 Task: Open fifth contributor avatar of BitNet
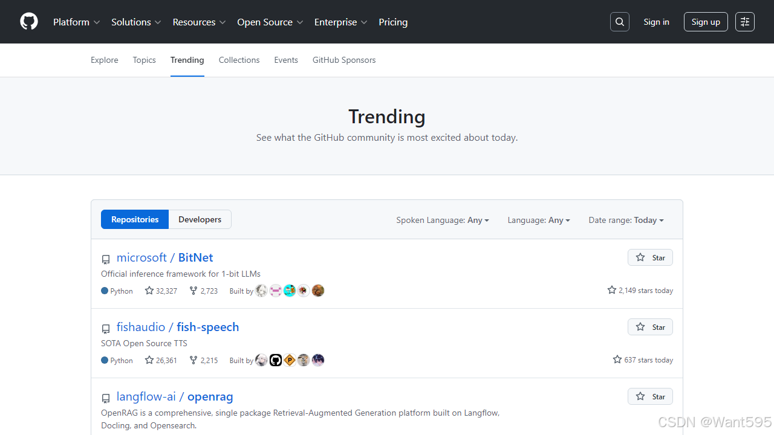pos(318,291)
